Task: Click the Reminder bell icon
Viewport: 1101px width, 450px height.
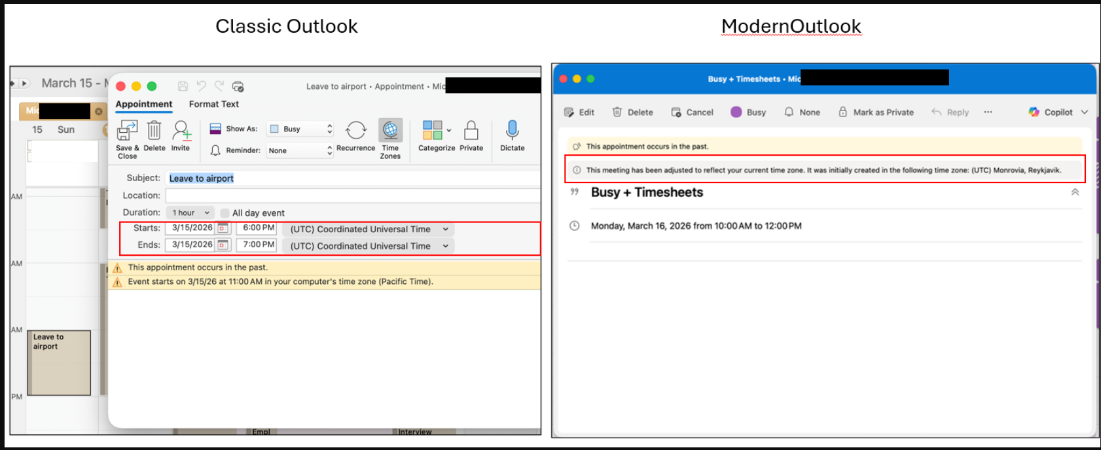Action: click(x=215, y=150)
